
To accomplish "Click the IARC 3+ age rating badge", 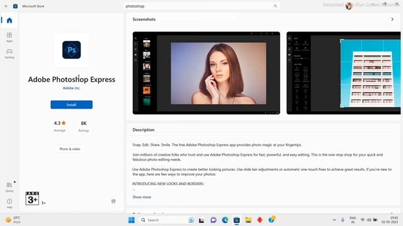I will tap(32, 198).
